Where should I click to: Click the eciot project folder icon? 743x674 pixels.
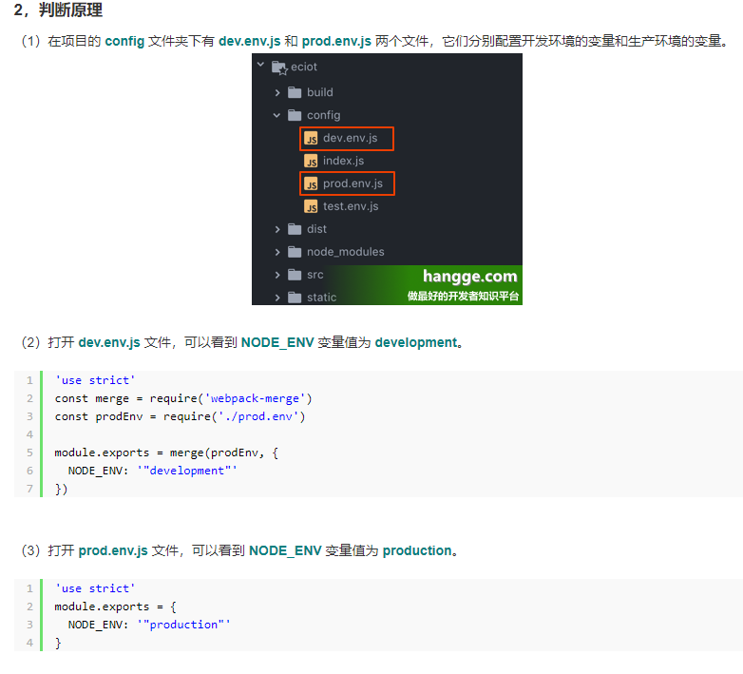(x=279, y=67)
